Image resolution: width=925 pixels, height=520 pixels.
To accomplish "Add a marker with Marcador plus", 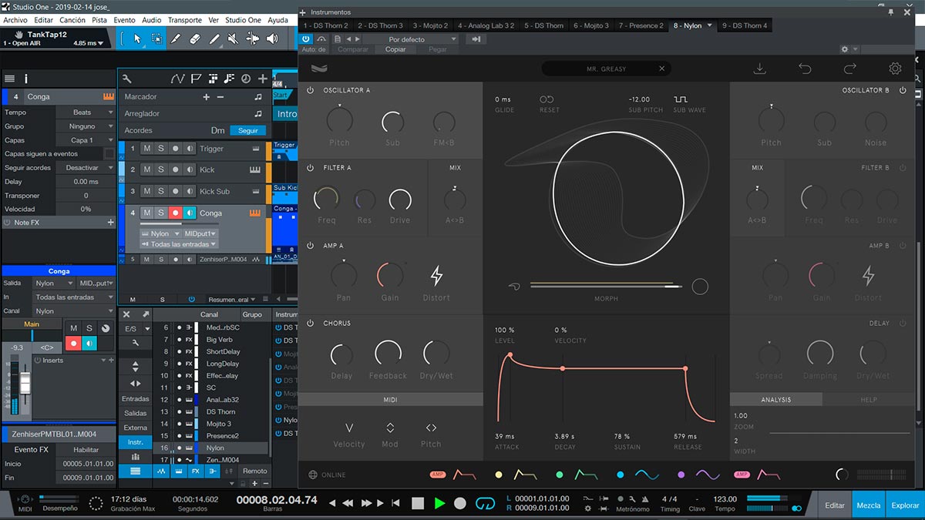I will (206, 97).
